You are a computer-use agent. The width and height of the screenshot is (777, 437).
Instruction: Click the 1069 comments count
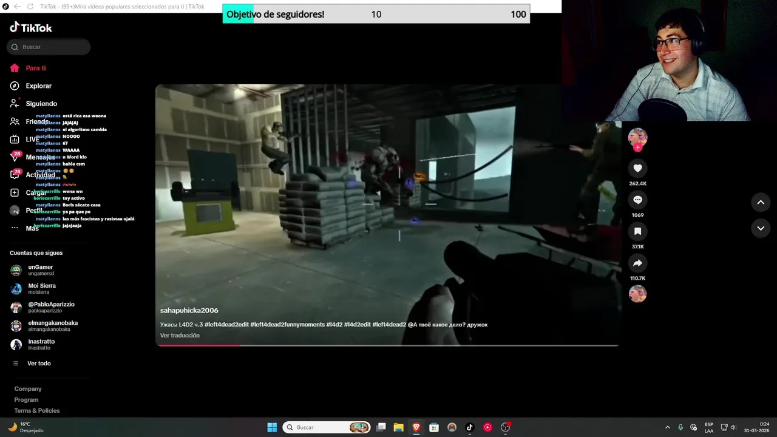(637, 215)
